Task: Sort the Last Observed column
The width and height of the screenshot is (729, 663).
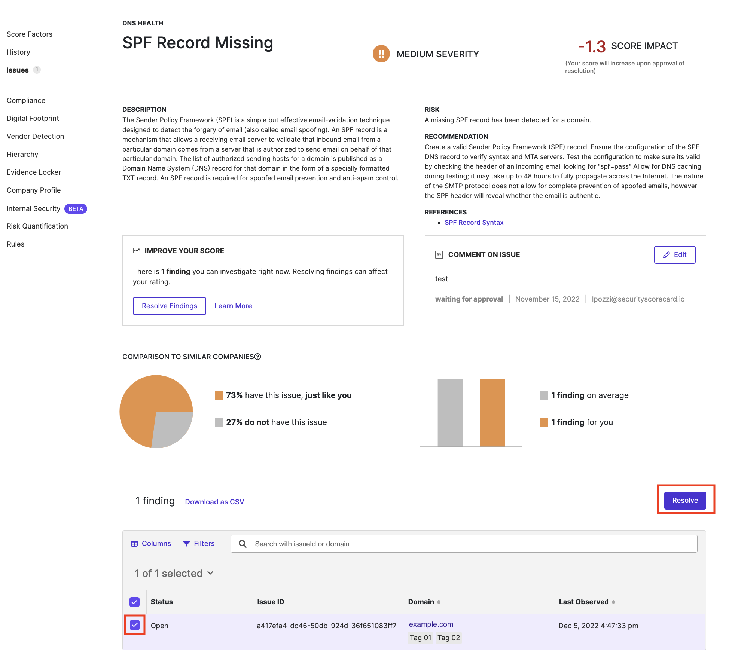Action: coord(614,602)
